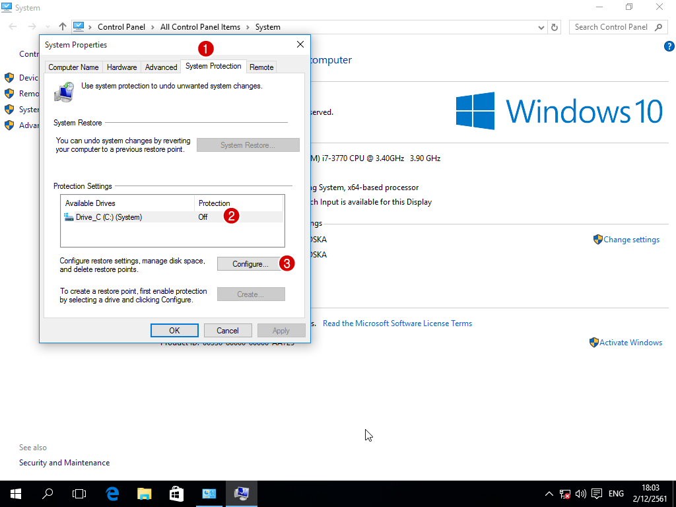676x507 pixels.
Task: Click Cancel in System Properties
Action: click(227, 330)
